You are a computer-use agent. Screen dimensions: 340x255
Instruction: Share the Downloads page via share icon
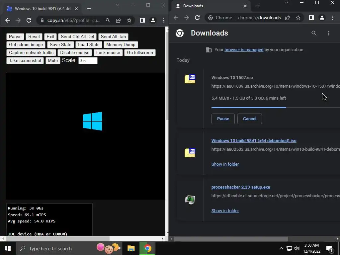point(288,18)
